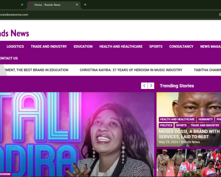Open the Moses Dossi story thumbnail
Viewport: 221px width, 177px height.
(x=189, y=119)
